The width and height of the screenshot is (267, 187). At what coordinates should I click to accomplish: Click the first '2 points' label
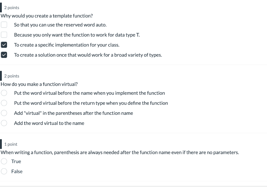[11, 8]
